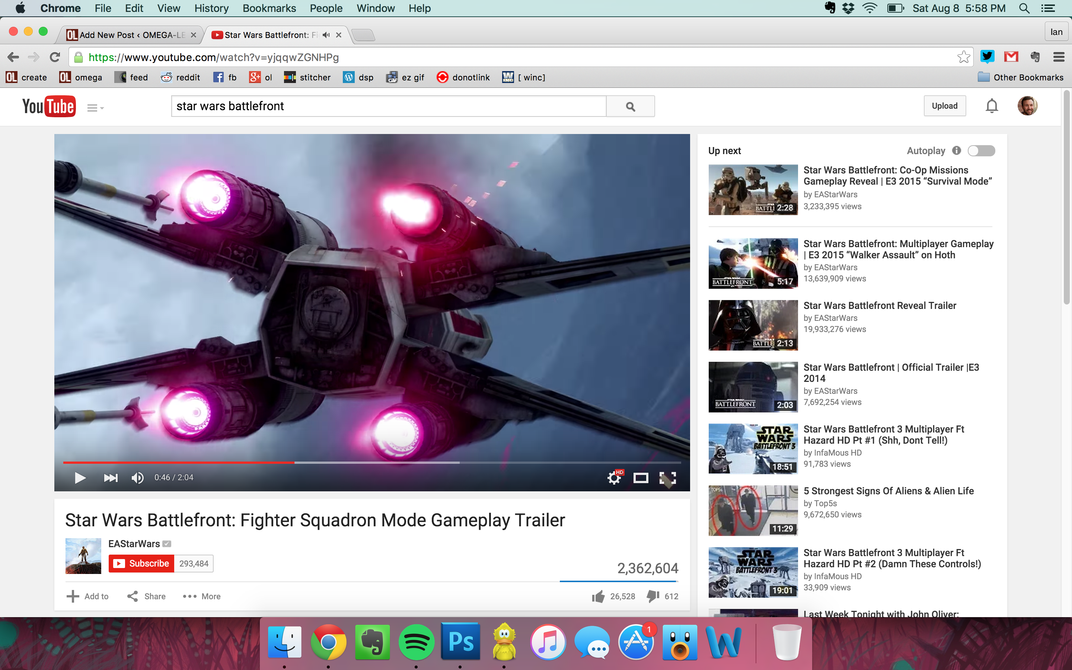Click the search magnifier button
Viewport: 1072px width, 670px height.
(x=630, y=106)
